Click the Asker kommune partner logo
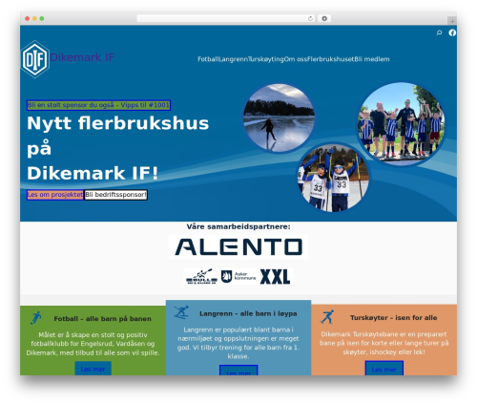The height and width of the screenshot is (404, 477). click(x=238, y=277)
